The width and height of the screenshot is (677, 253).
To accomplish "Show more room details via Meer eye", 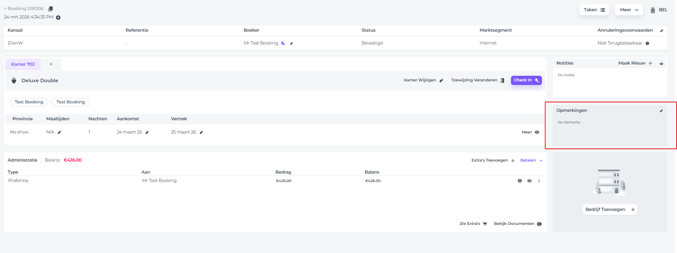I will coord(537,132).
